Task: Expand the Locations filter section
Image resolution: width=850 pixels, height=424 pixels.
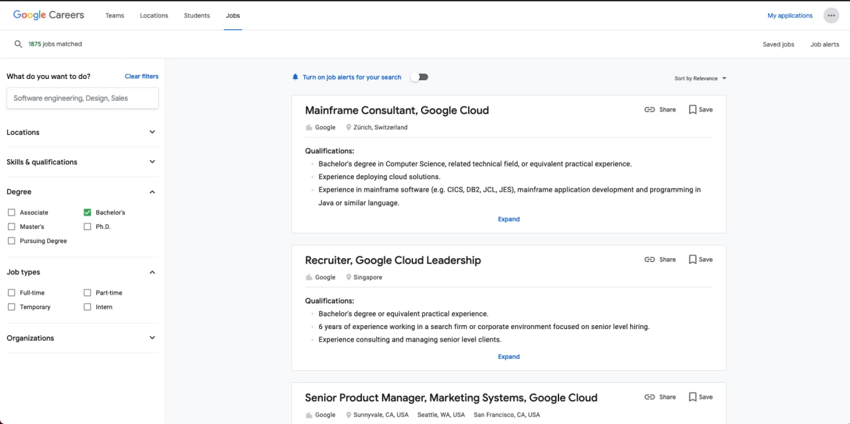Action: point(82,132)
